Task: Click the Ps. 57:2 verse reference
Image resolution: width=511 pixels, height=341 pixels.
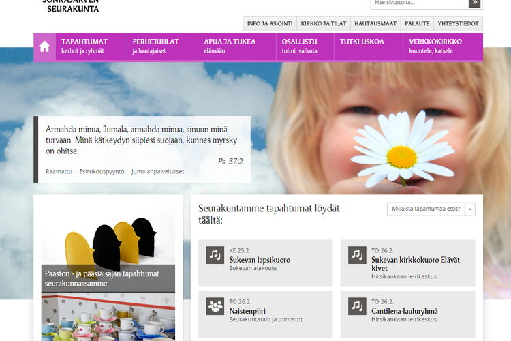Action: [230, 161]
